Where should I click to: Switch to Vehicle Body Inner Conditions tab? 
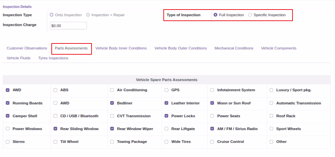pos(121,48)
